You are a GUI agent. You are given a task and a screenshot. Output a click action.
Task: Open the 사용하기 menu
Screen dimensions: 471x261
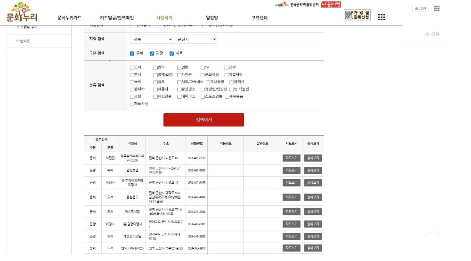coord(164,18)
